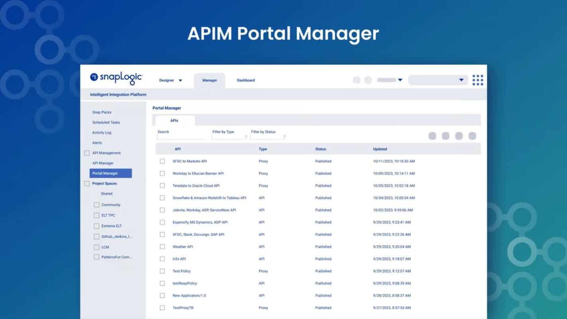This screenshot has width=567, height=319.
Task: Open Jobvite, Workday, ADP, ServiceNow API
Action: 205,210
